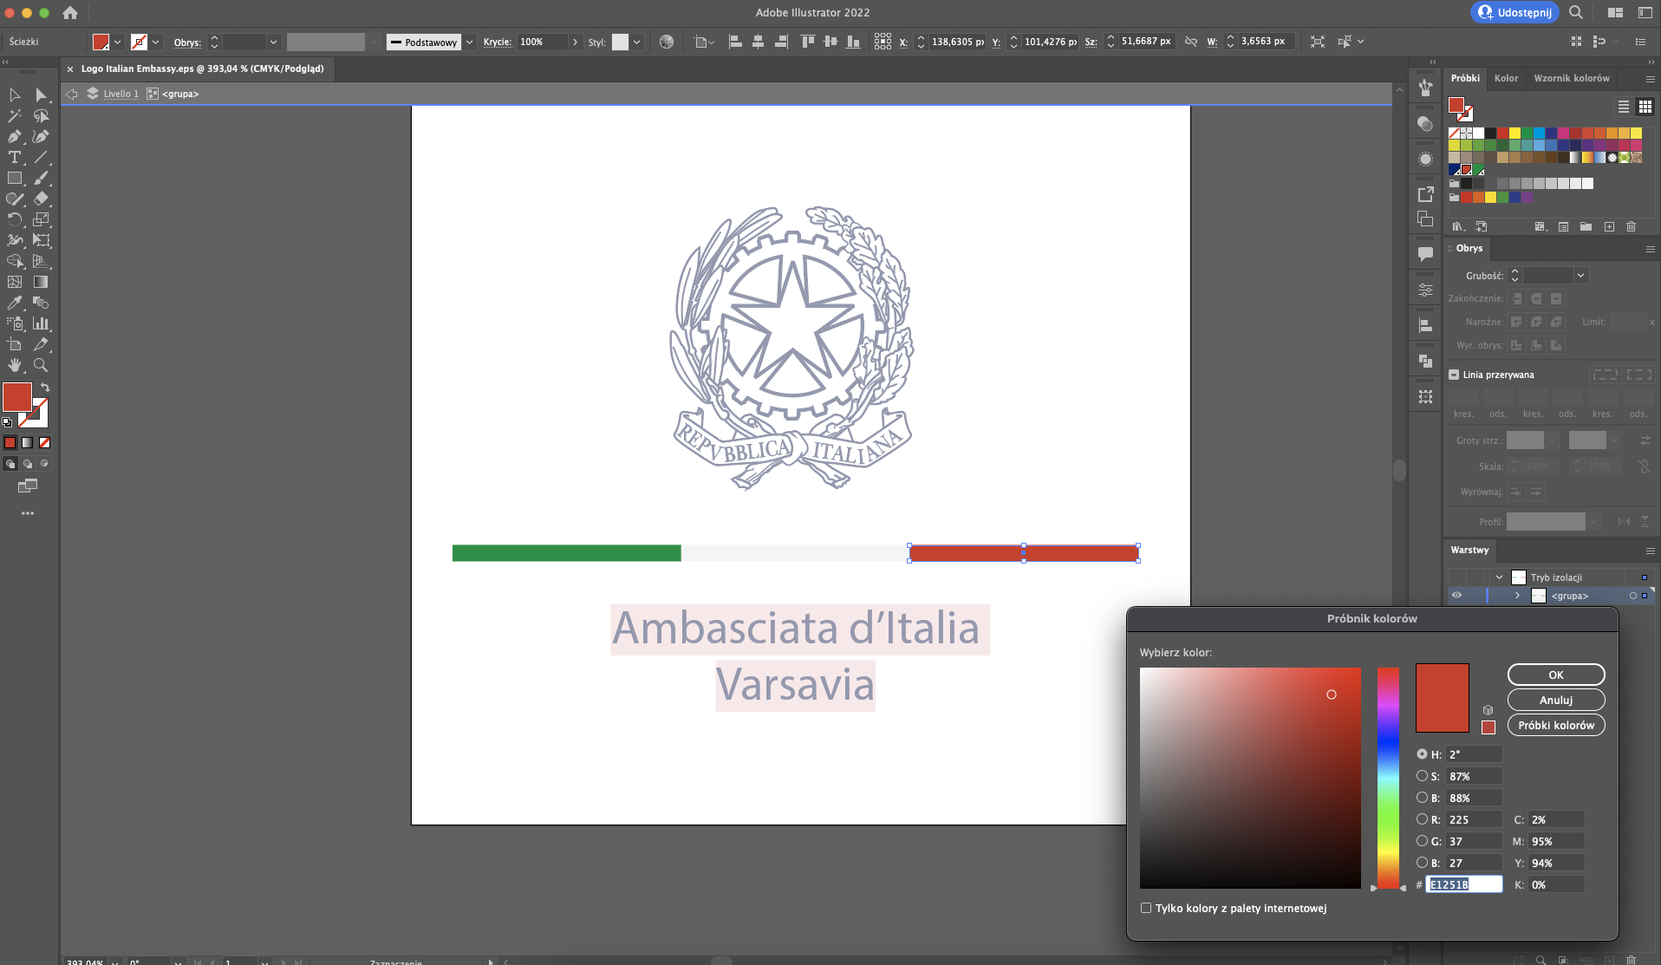Viewport: 1661px width, 965px height.
Task: Exit isolation mode back arrow
Action: pos(72,94)
